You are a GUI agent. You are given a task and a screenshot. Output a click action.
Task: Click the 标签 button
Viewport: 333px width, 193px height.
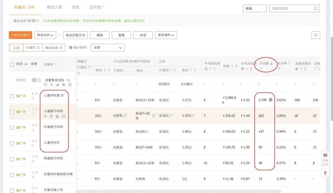coord(143,35)
